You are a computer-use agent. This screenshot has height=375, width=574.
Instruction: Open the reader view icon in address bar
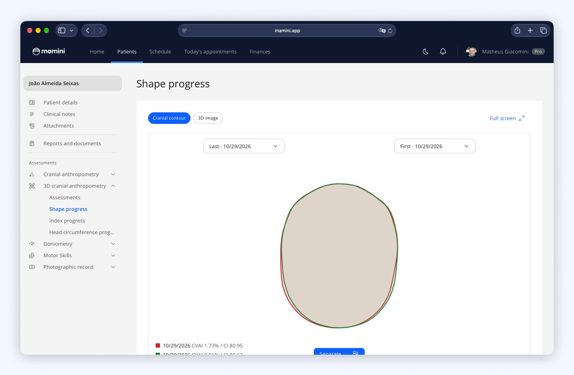tap(184, 30)
